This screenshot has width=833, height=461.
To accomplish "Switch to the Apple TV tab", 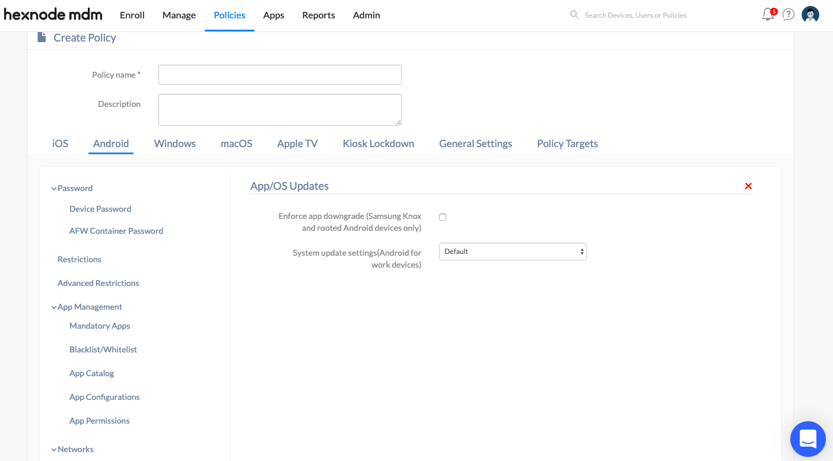I will coord(297,144).
